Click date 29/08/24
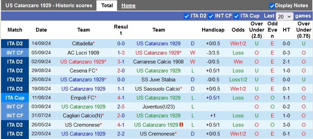 [x=41, y=71]
